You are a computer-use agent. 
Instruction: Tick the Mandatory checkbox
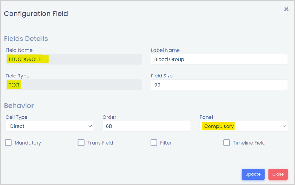pyautogui.click(x=8, y=142)
